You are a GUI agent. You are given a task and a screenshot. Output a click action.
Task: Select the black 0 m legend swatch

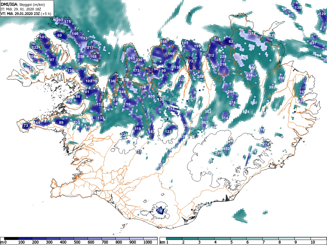11,238
